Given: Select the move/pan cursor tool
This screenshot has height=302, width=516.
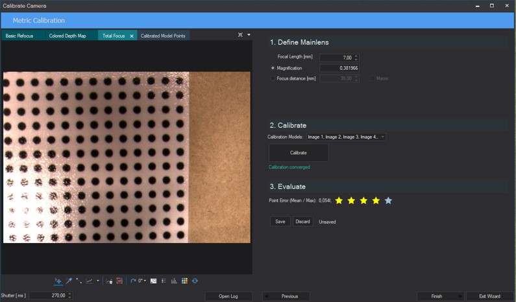Looking at the screenshot, I should pyautogui.click(x=58, y=281).
